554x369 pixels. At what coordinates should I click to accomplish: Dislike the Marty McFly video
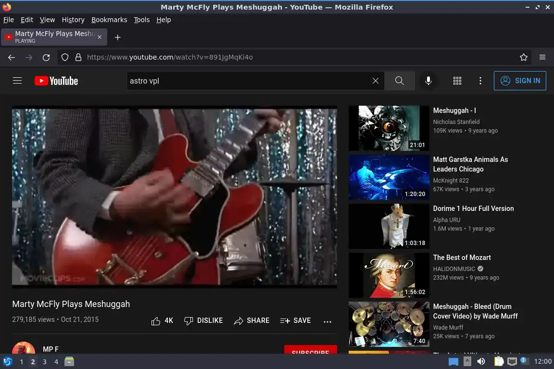(x=203, y=320)
